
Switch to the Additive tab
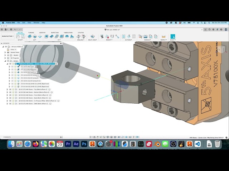42,32
